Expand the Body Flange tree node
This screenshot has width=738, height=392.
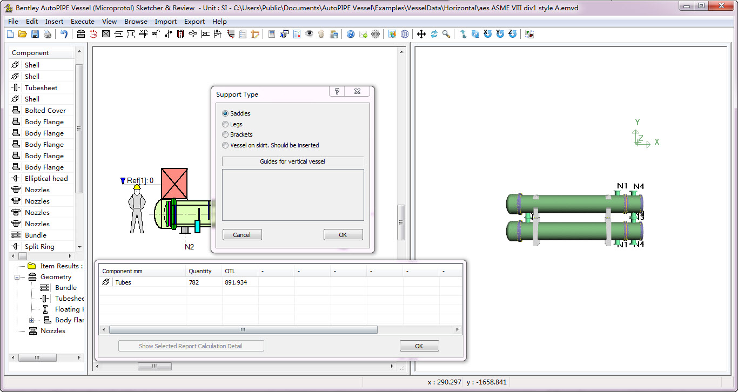coord(32,320)
